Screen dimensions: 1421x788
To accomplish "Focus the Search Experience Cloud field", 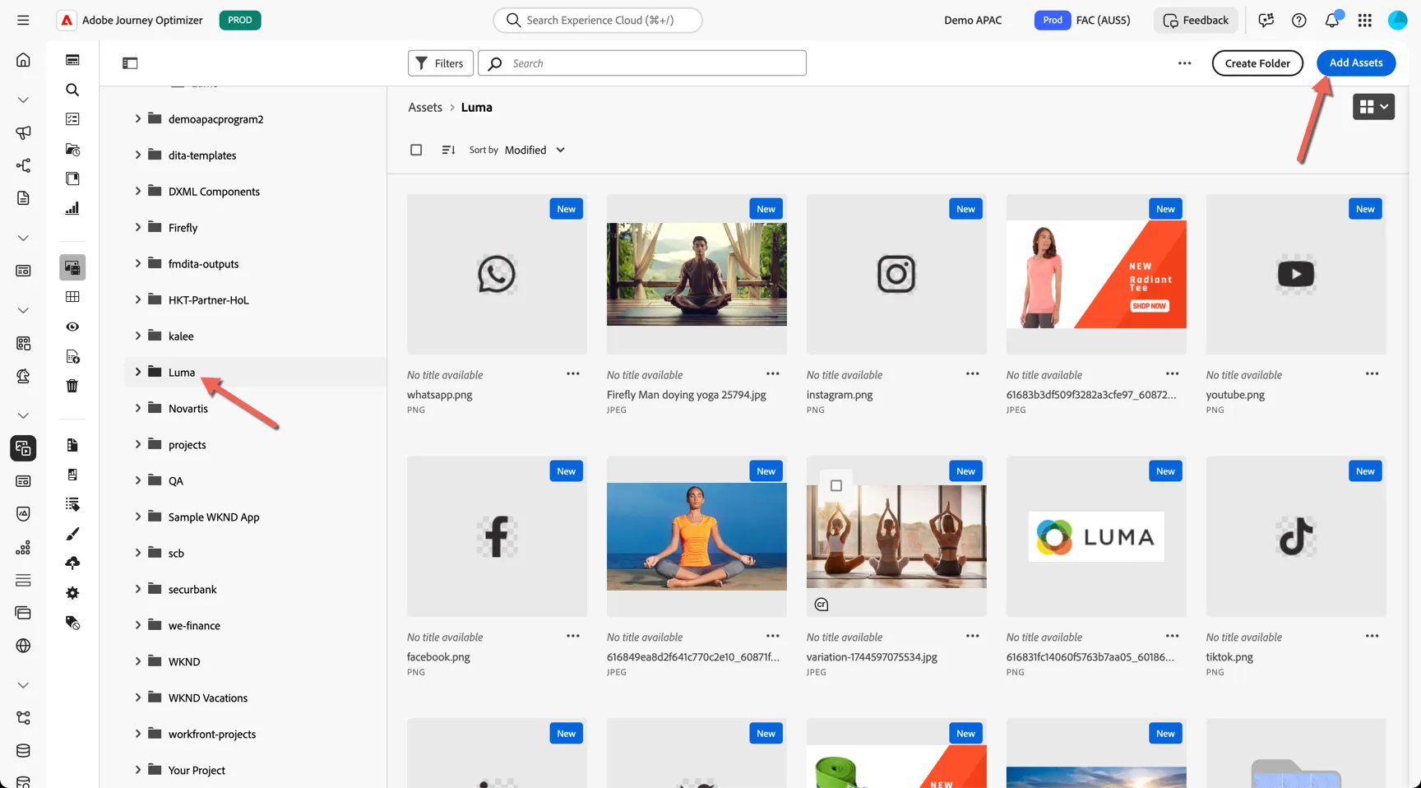I will tap(598, 21).
